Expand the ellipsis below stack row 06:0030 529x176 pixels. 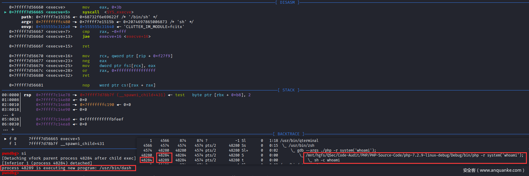[13, 129]
